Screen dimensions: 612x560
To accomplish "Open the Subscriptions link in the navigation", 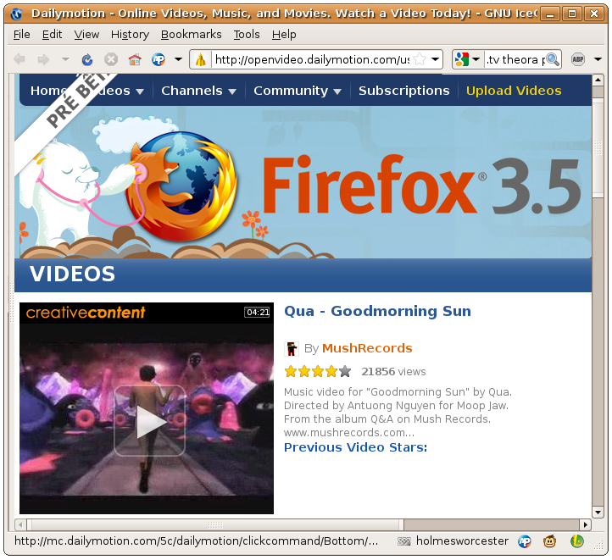I will click(x=403, y=91).
